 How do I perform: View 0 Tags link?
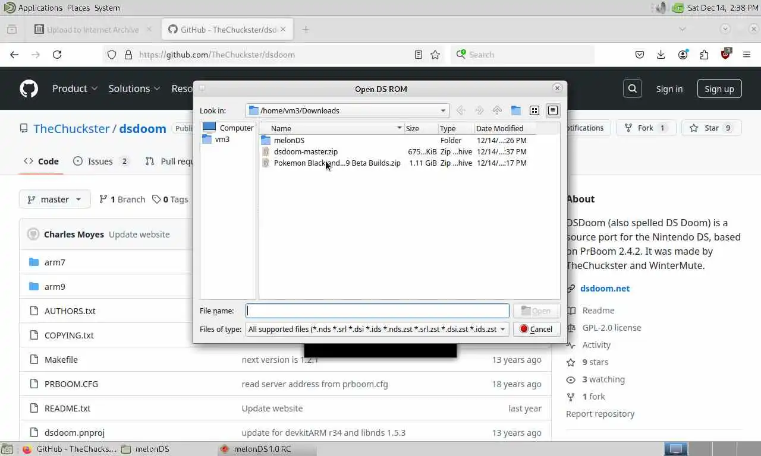170,199
